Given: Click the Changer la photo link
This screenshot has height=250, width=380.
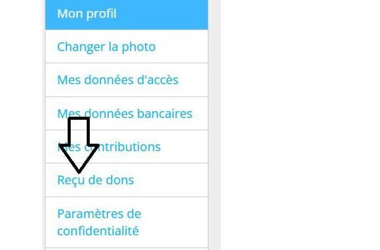Looking at the screenshot, I should 106,47.
